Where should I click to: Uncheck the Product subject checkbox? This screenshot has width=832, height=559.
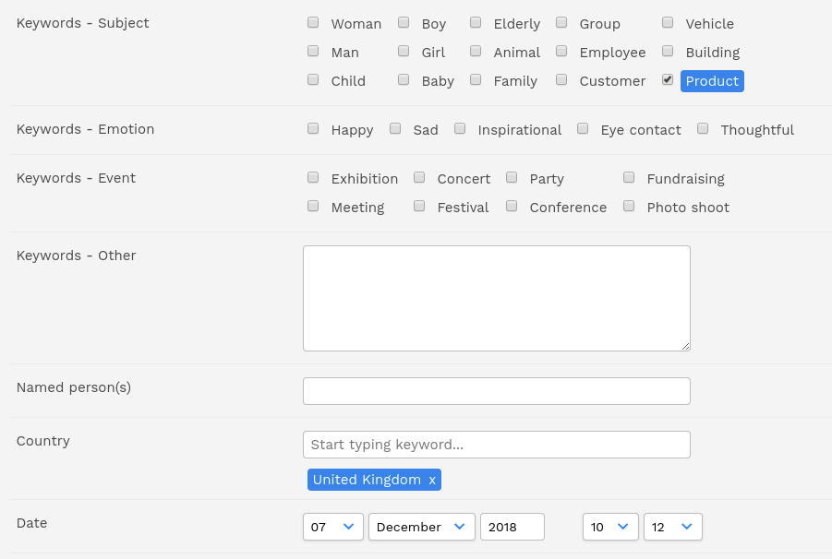pos(668,79)
